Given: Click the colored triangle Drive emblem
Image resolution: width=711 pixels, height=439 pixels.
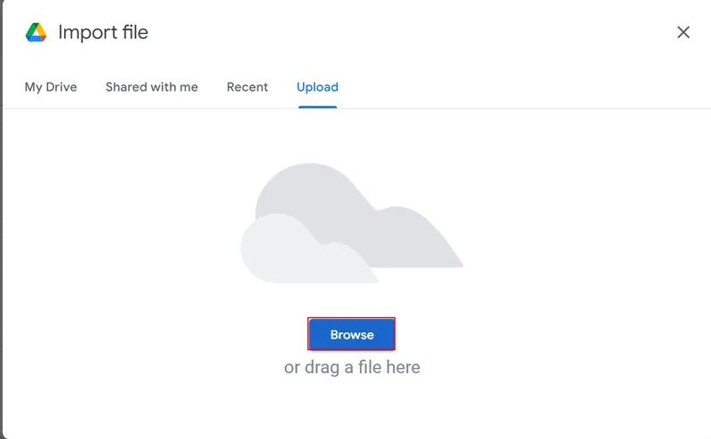Looking at the screenshot, I should (x=36, y=33).
